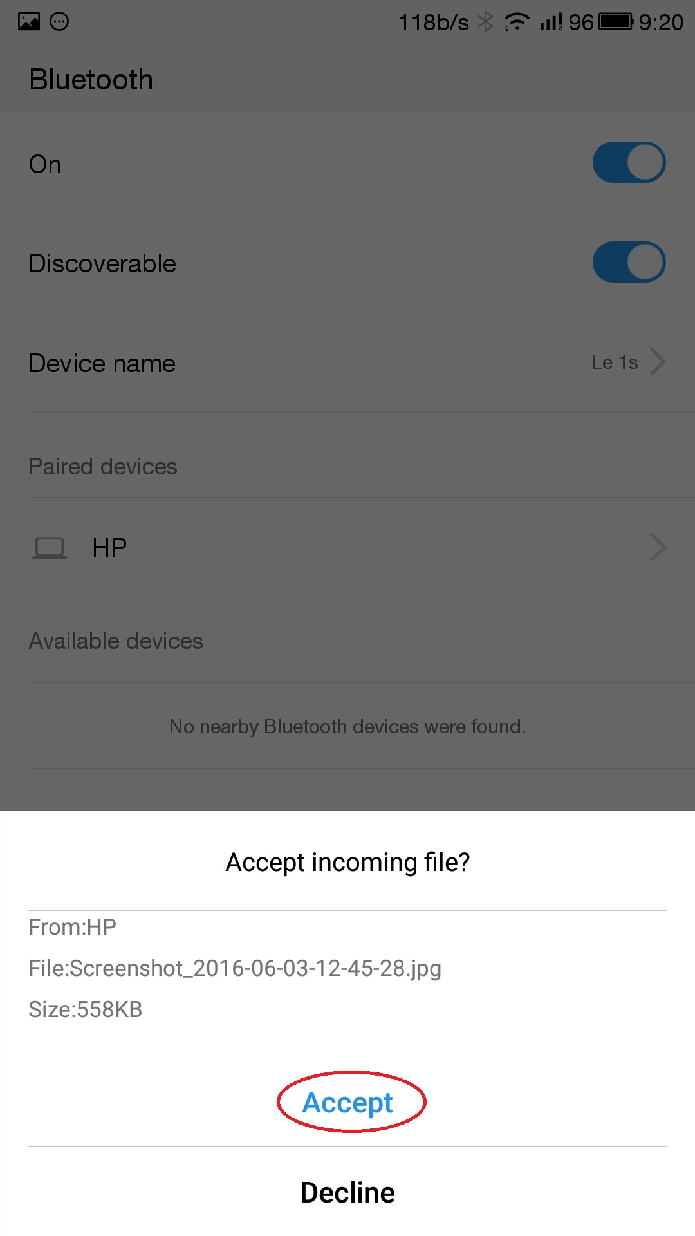Image resolution: width=695 pixels, height=1236 pixels.
Task: Tap the battery level icon
Action: (x=616, y=22)
